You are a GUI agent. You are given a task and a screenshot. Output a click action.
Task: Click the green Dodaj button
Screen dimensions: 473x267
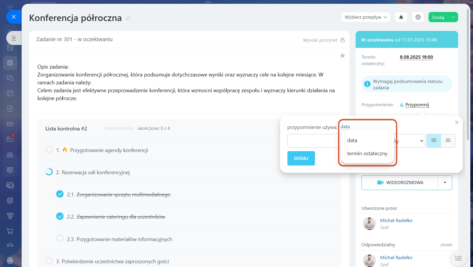coord(438,17)
